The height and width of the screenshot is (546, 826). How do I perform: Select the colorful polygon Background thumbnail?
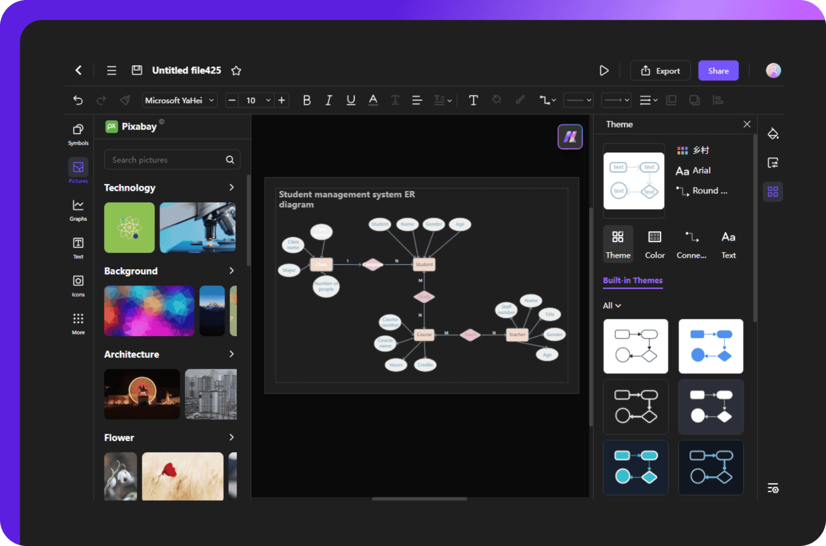pyautogui.click(x=149, y=311)
